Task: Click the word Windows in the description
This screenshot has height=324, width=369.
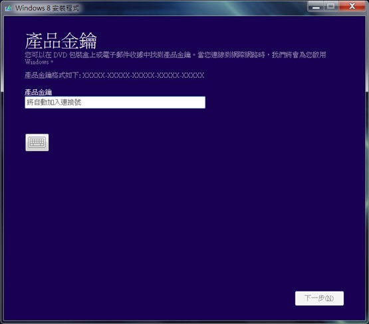Action: click(x=37, y=62)
